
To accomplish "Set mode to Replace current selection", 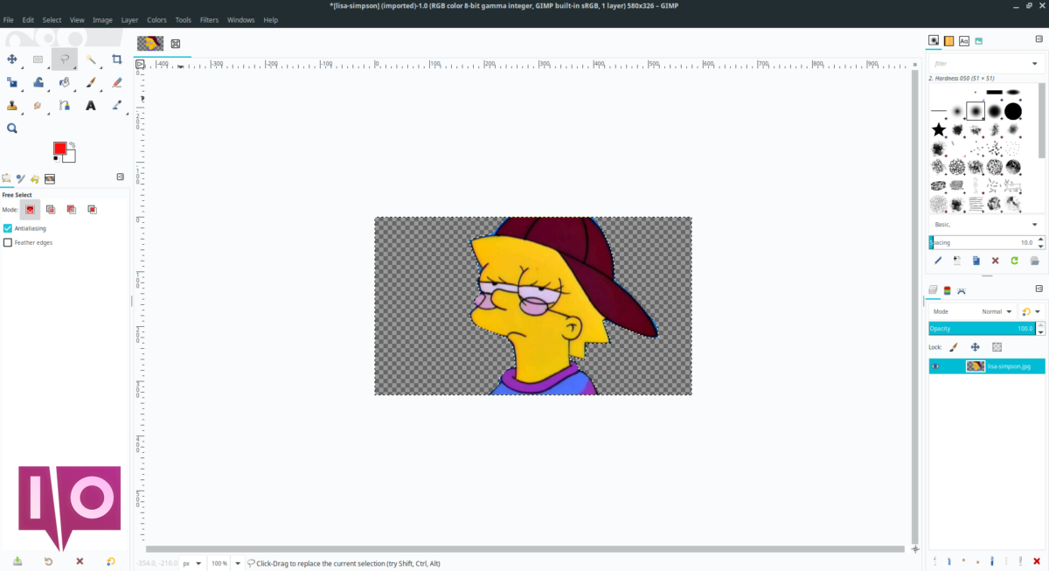I will [x=30, y=209].
